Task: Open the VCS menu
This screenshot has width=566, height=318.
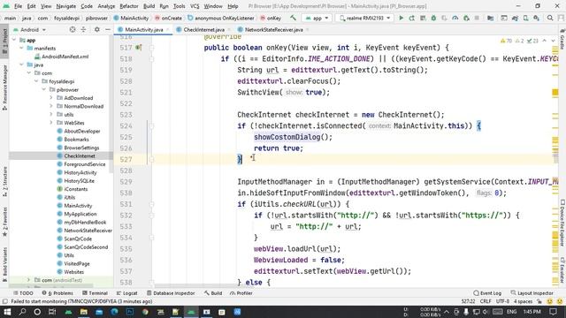Action: pos(195,6)
